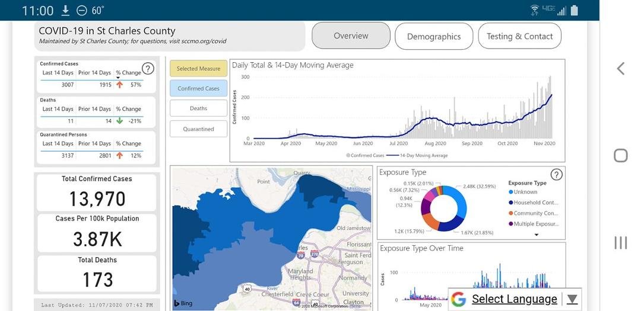This screenshot has width=641, height=311.
Task: Tap the Android home button
Action: pyautogui.click(x=621, y=155)
